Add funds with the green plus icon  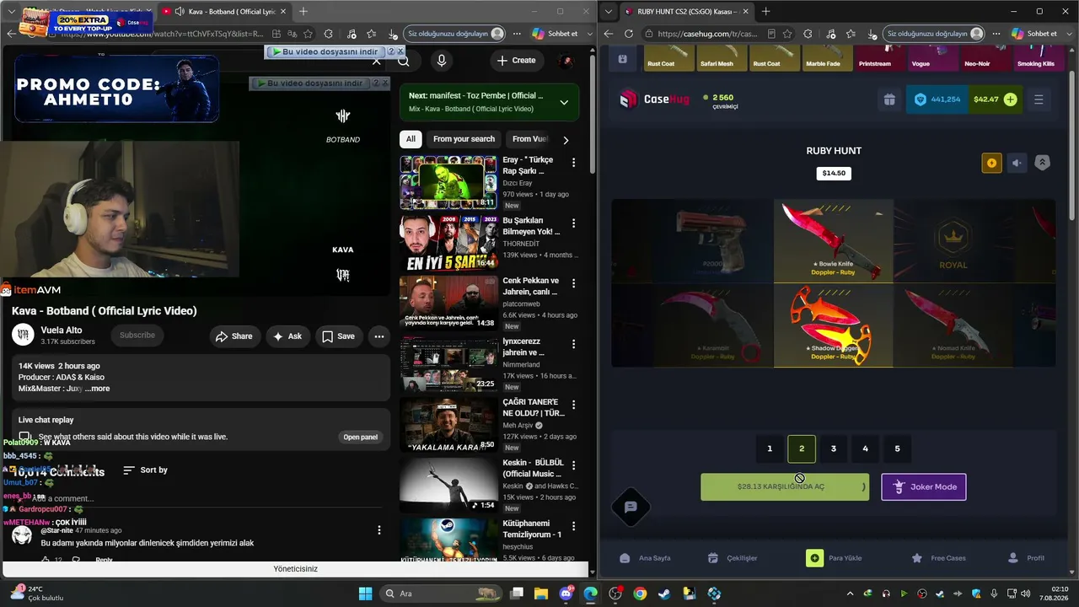(x=1010, y=99)
